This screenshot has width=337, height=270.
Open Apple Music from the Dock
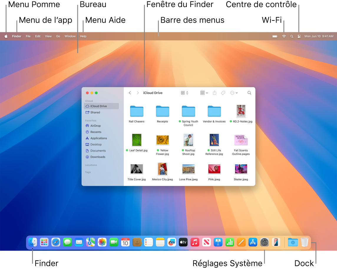[x=195, y=242]
